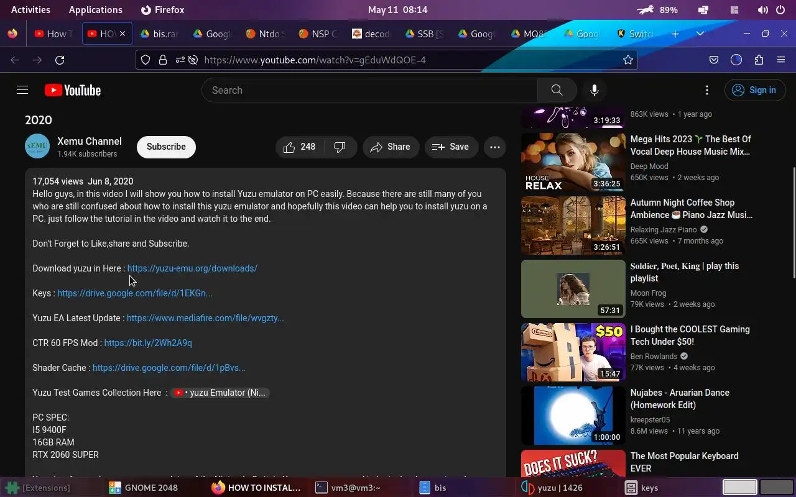Open YouTube settings three-dot menu
Screen dimensions: 796x497
[707, 90]
